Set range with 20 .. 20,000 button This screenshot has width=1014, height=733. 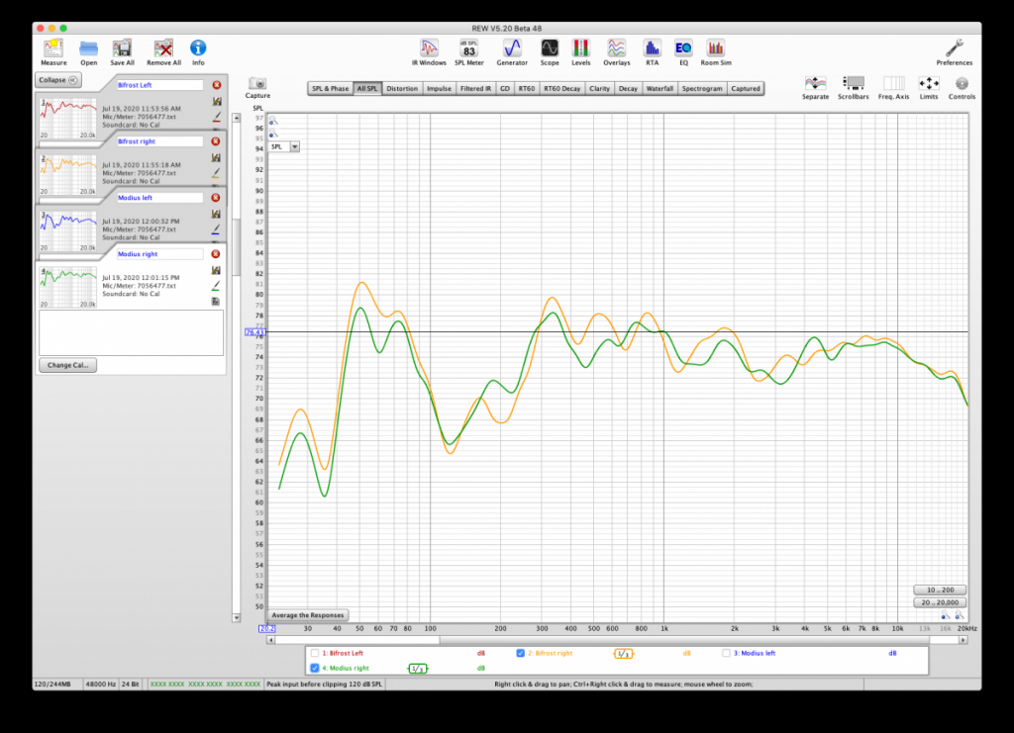[940, 602]
